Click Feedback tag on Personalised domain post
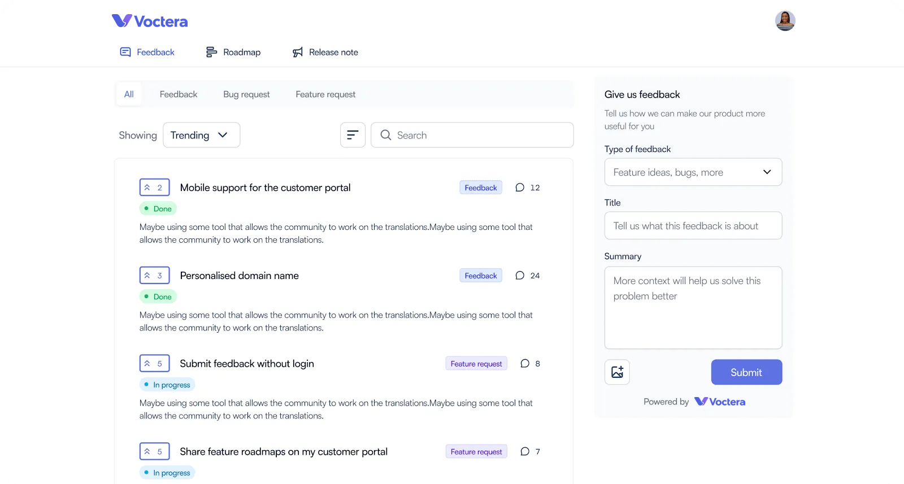 [x=481, y=276]
